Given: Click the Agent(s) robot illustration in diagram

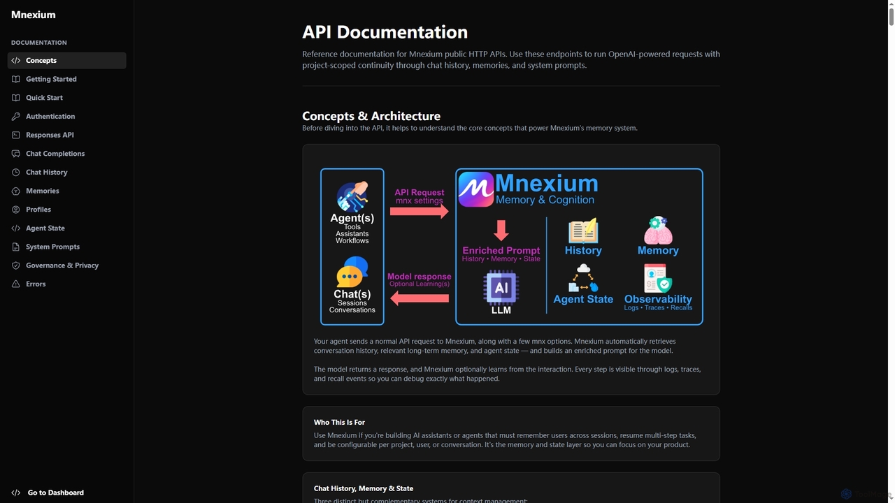Looking at the screenshot, I should coord(352,197).
